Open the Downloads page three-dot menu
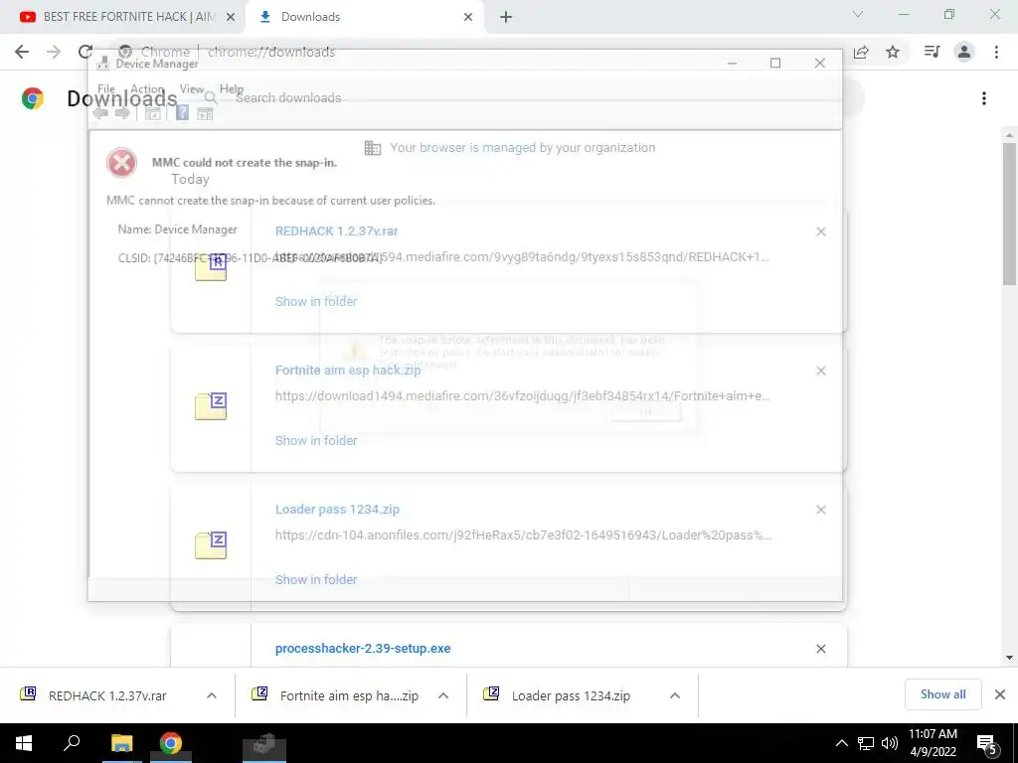1018x763 pixels. point(983,98)
